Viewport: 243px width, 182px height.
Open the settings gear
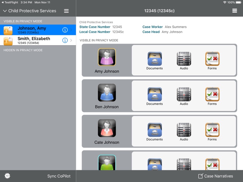[x=7, y=176]
